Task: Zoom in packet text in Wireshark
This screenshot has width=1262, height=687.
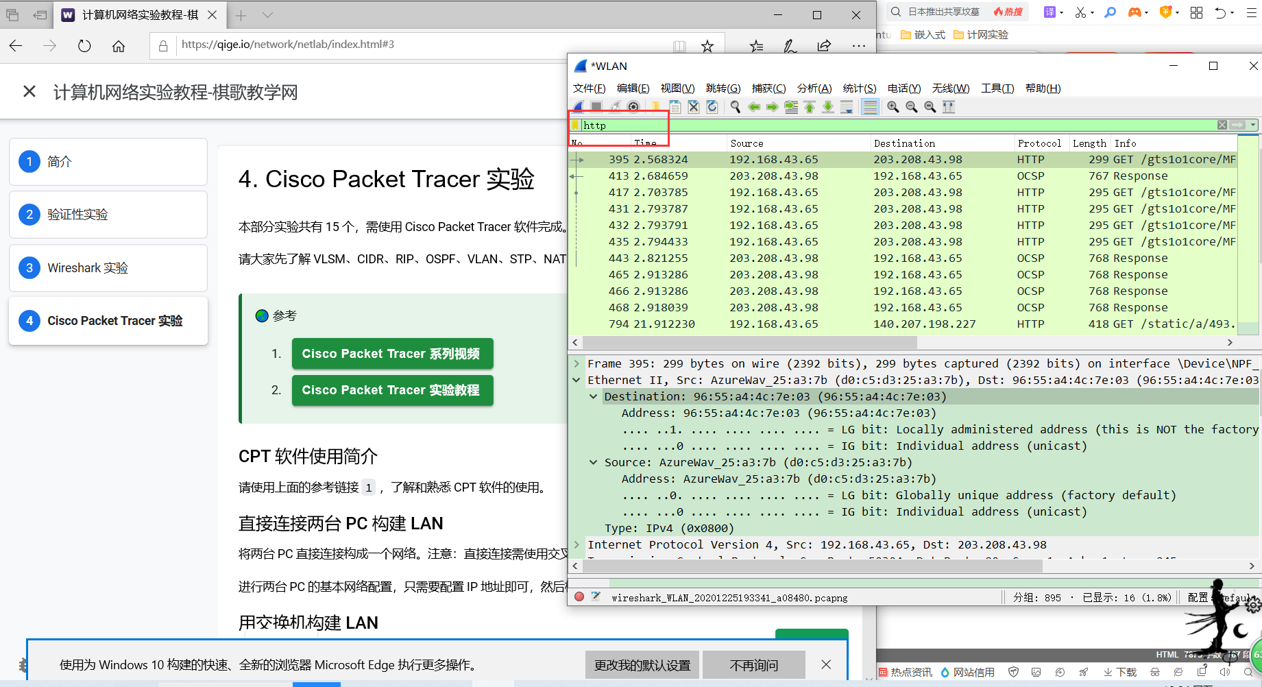Action: tap(893, 107)
